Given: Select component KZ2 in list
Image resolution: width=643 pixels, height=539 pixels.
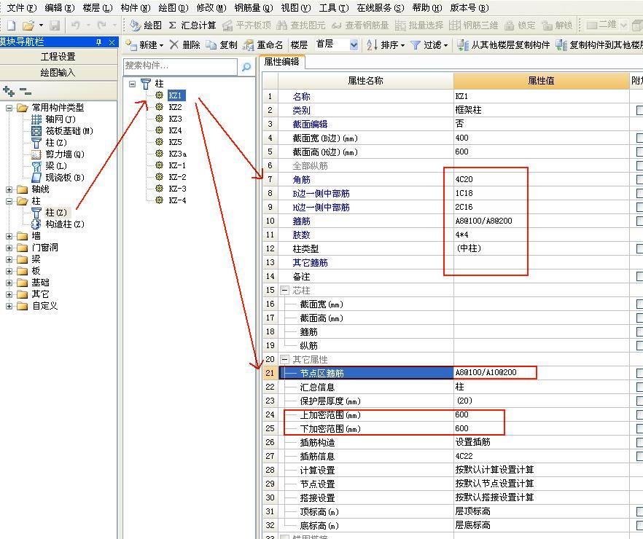Looking at the screenshot, I should [x=175, y=107].
